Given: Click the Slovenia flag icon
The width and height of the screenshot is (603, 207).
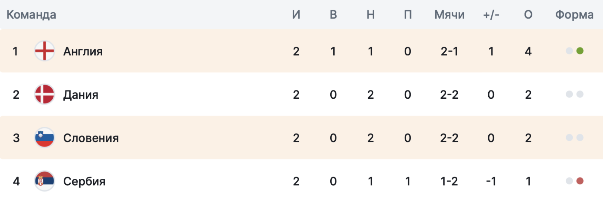Looking at the screenshot, I should pyautogui.click(x=44, y=138).
